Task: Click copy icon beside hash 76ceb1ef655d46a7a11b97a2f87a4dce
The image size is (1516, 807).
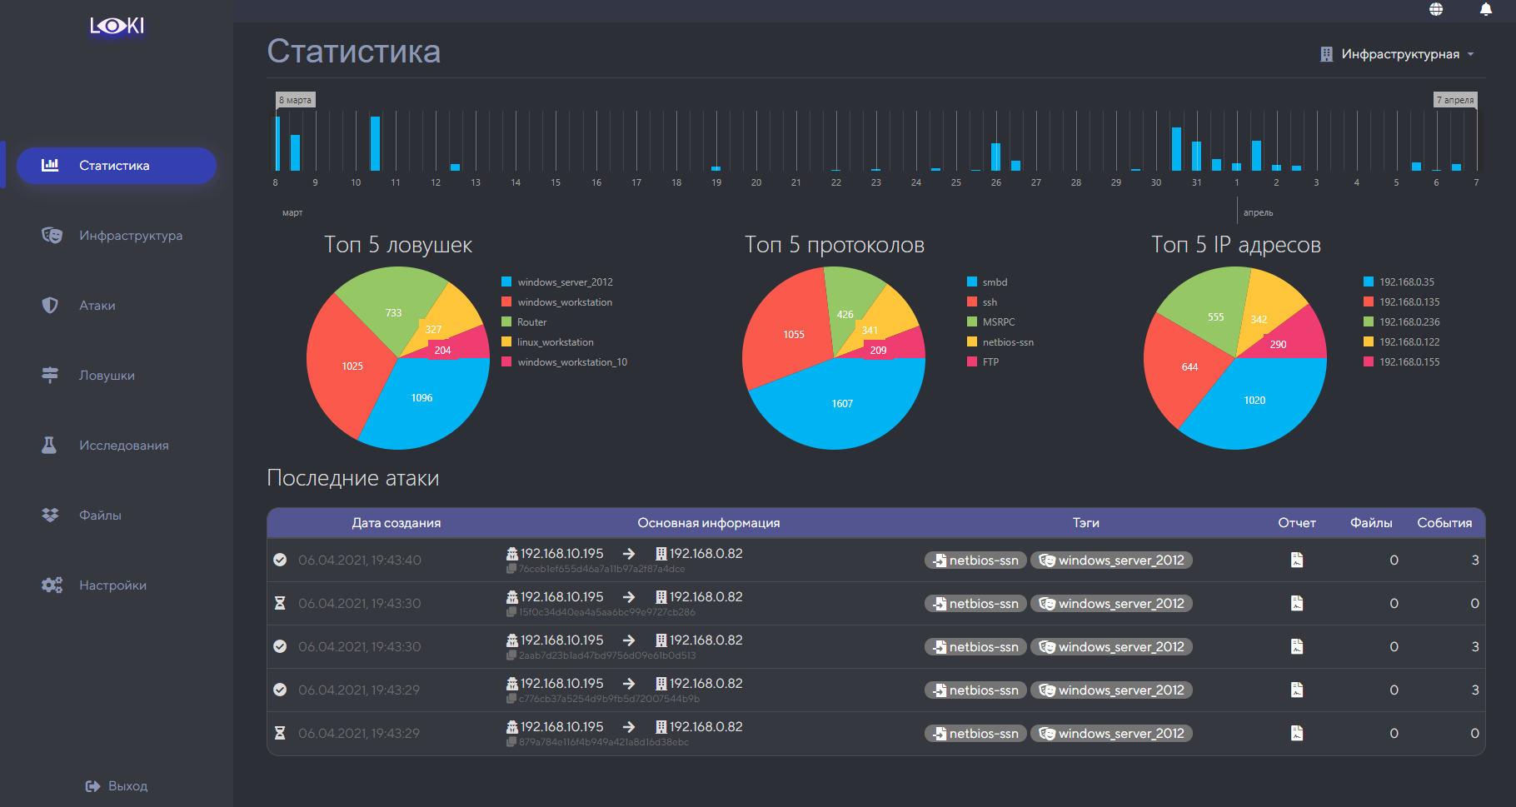Action: pyautogui.click(x=511, y=569)
